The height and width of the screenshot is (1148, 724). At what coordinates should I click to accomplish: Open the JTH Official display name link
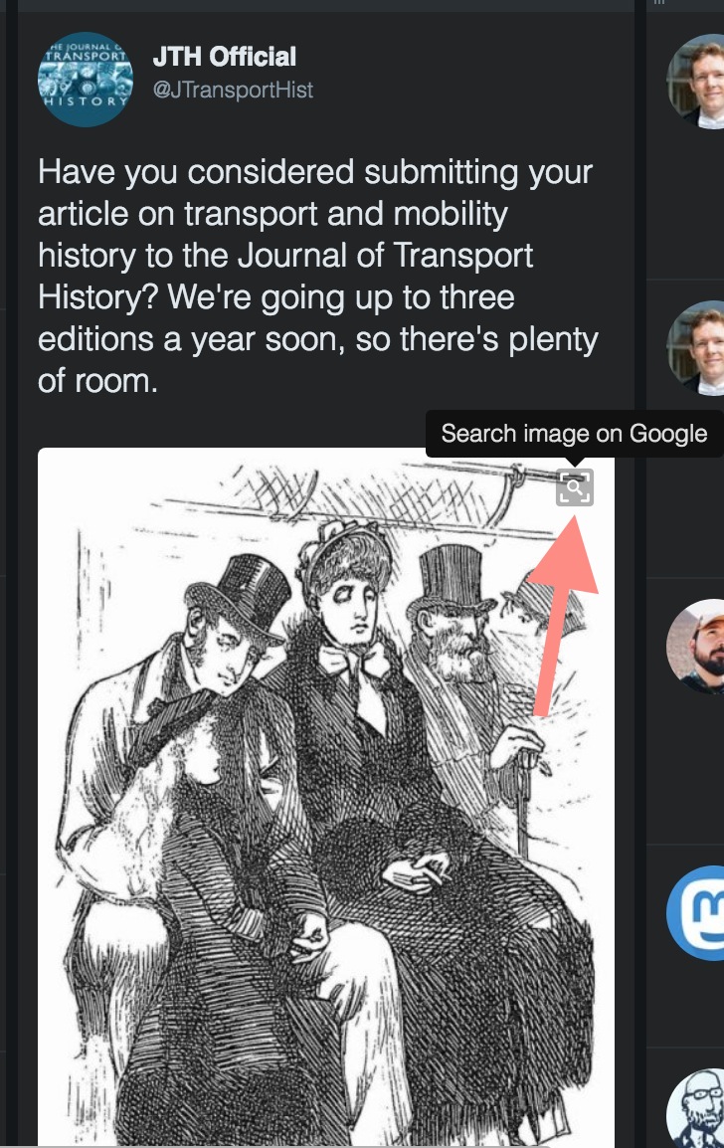[225, 57]
